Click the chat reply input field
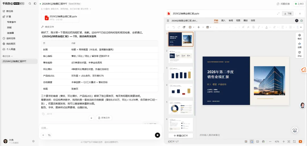Image resolution: width=307 pixels, height=146 pixels. (x=100, y=128)
